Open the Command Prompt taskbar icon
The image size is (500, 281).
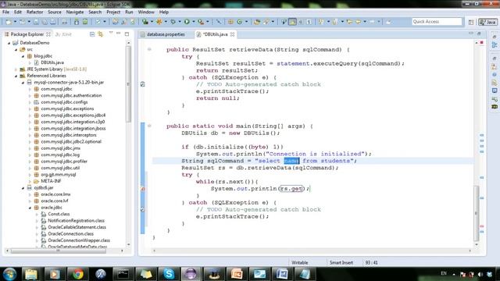coord(123,274)
